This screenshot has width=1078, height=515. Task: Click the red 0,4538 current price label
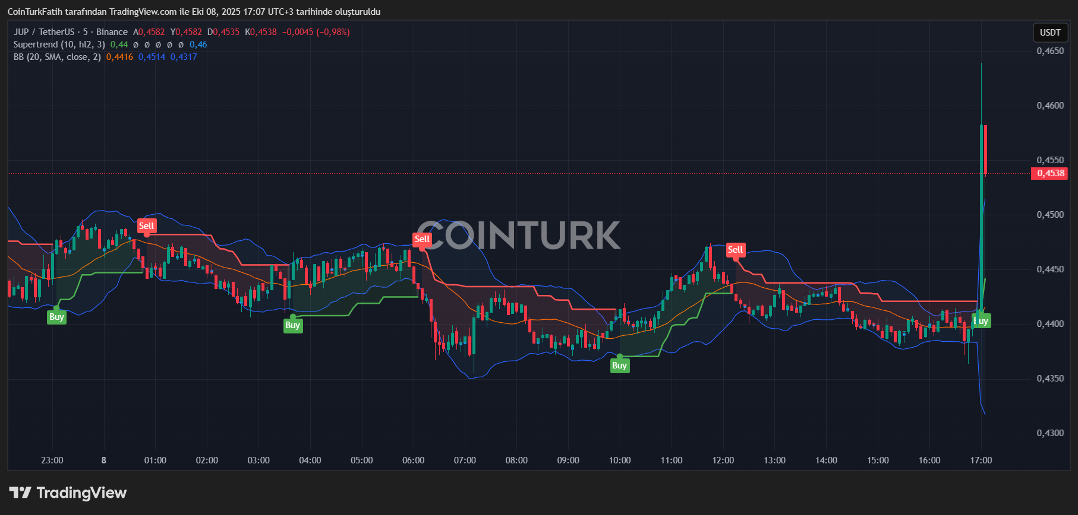1050,173
